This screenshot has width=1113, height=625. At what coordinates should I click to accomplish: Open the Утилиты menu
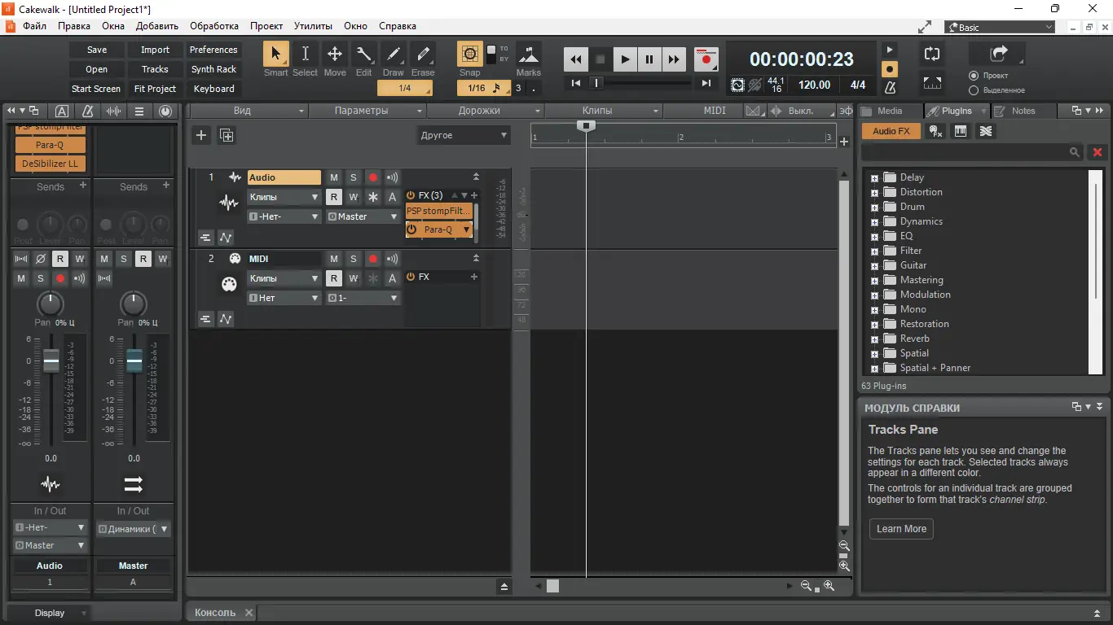313,26
